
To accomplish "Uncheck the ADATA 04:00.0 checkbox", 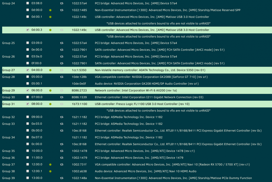I will point(27,70).
